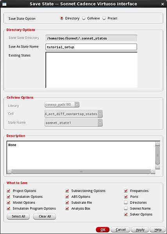This screenshot has width=167, height=234.
Task: Click the Description scroll up arrow
Action: tap(158, 144)
